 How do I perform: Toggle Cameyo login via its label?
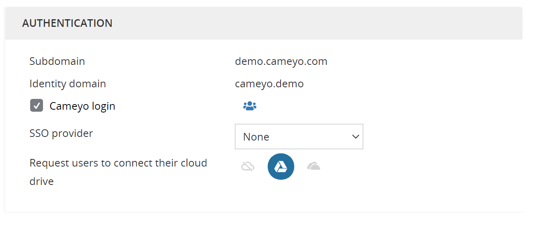pyautogui.click(x=82, y=106)
